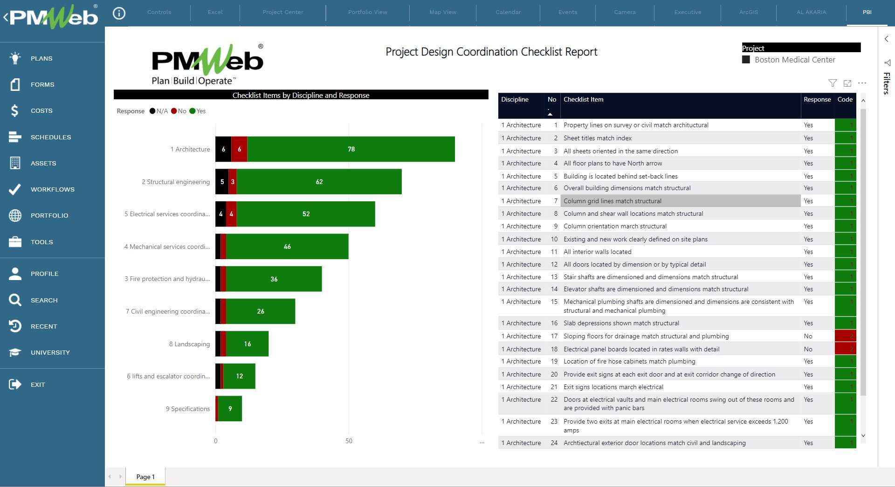895x487 pixels.
Task: Click the table's vertical scrollbar up arrow
Action: [863, 100]
